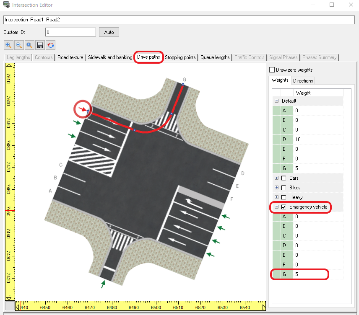Select the blue path end node at leg G

[183, 85]
